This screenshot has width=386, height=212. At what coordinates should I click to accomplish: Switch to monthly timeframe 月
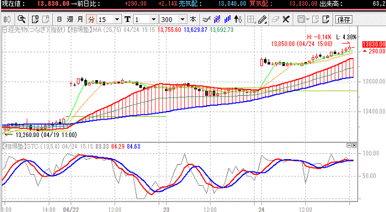coord(80,19)
